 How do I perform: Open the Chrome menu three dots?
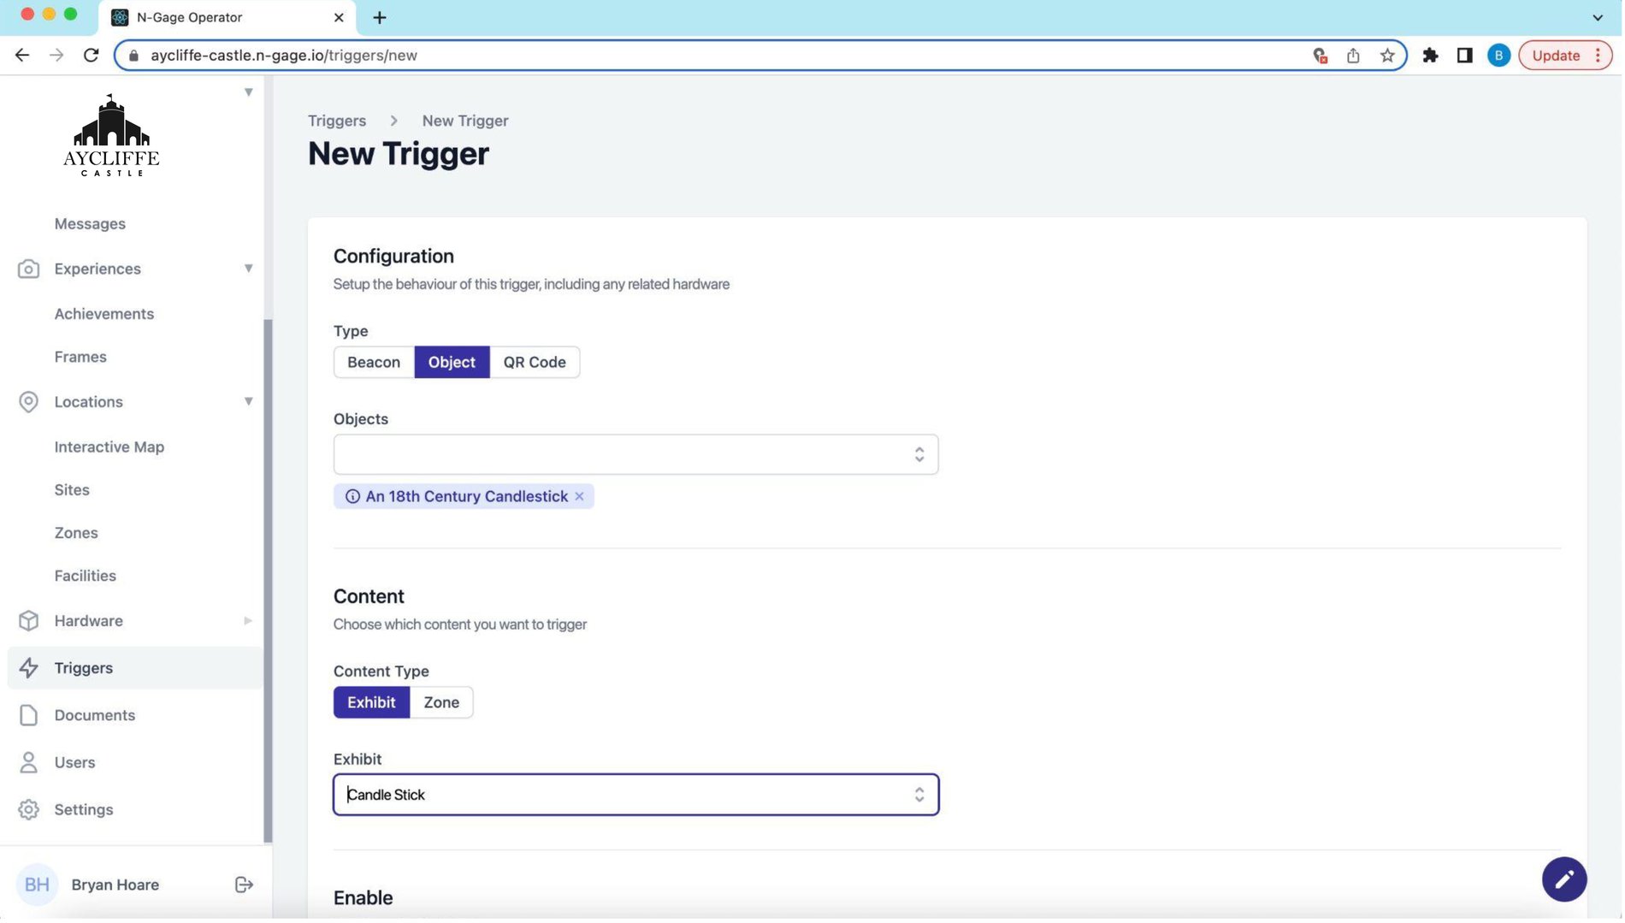tap(1599, 56)
